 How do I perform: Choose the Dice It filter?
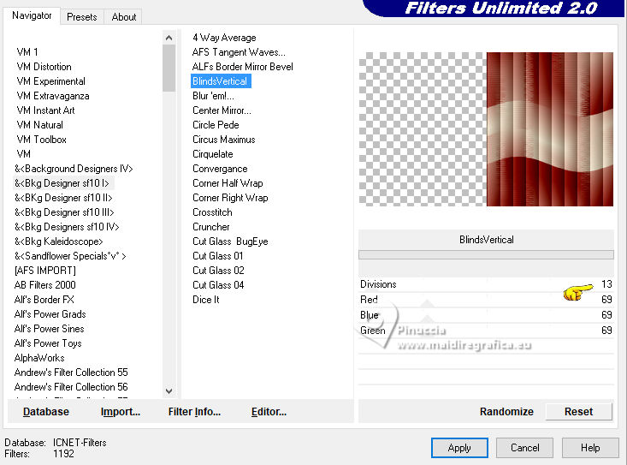(206, 300)
